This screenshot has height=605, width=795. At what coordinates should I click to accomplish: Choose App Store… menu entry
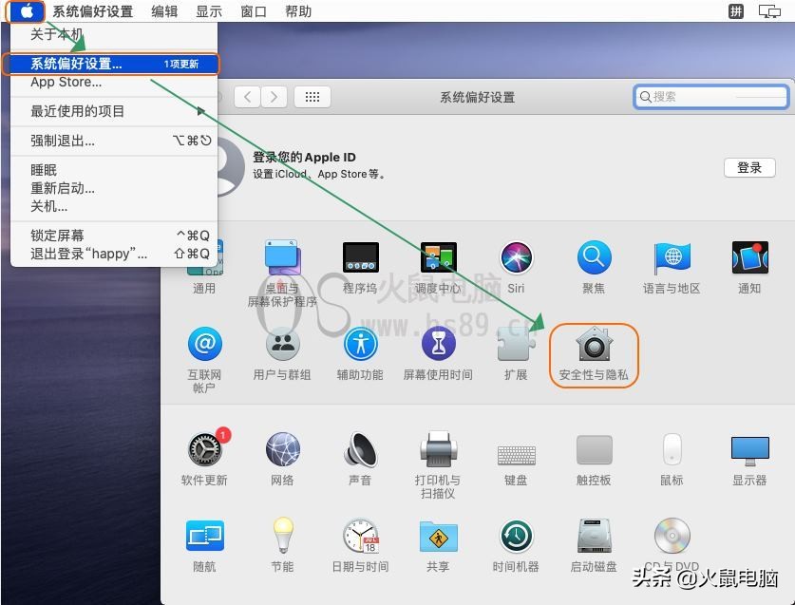114,82
